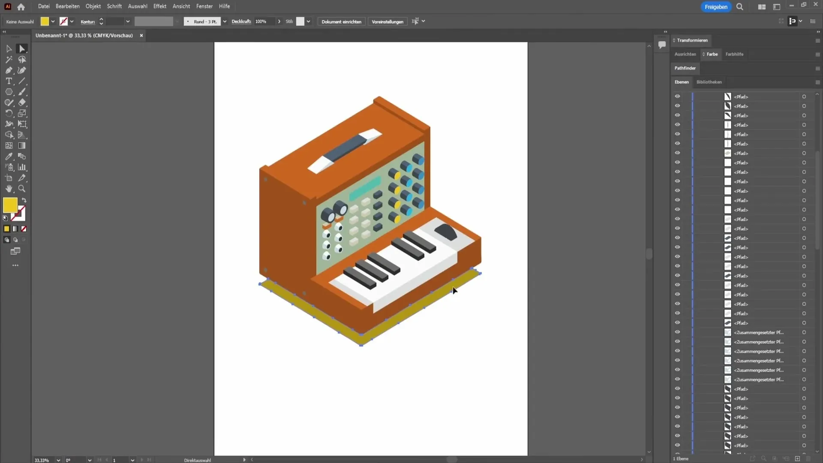Image resolution: width=823 pixels, height=463 pixels.
Task: Open the rotation angle dropdown in status bar
Action: click(x=90, y=460)
